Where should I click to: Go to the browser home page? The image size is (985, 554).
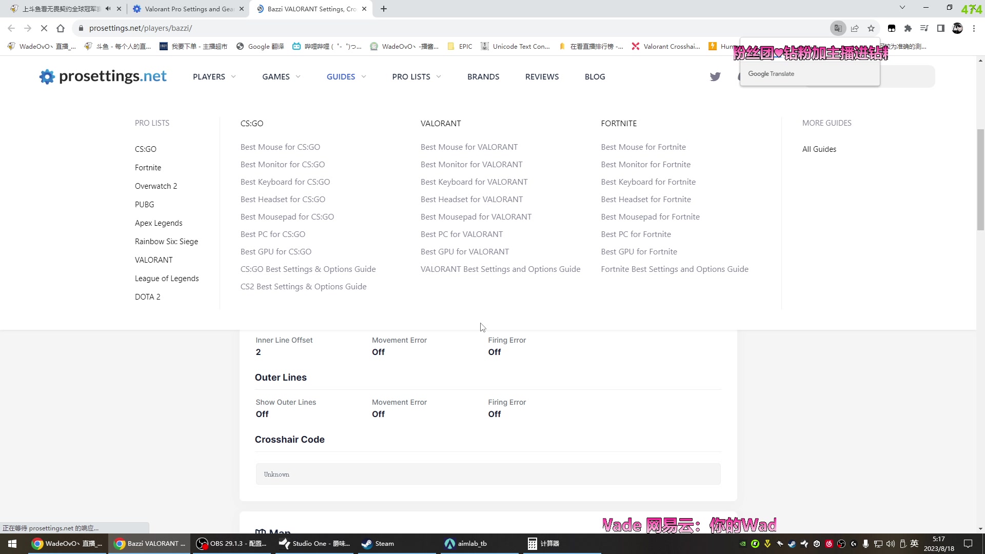[x=61, y=28]
